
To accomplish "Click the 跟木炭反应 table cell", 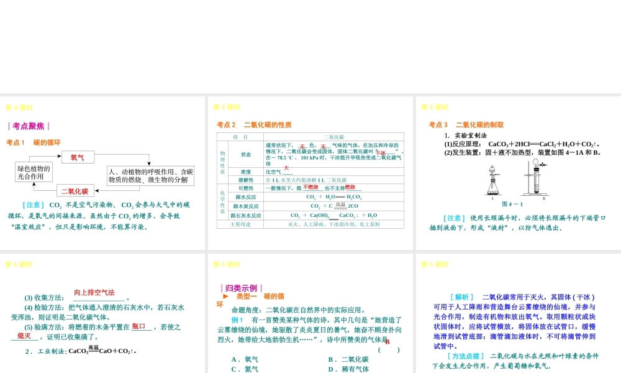I will pos(245,206).
